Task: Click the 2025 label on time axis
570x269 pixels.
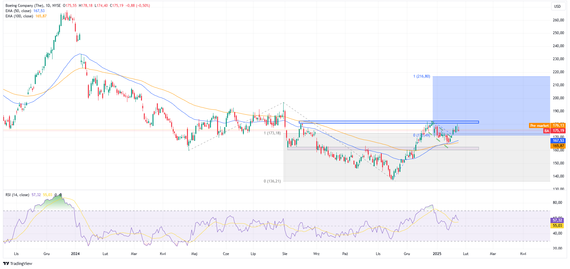Action: tap(437, 254)
